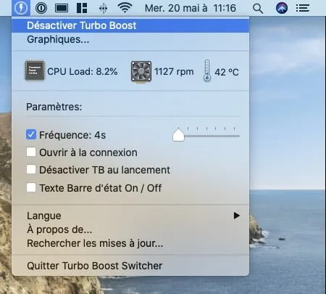326x294 pixels.
Task: Click the CPU chip icon
Action: point(35,70)
